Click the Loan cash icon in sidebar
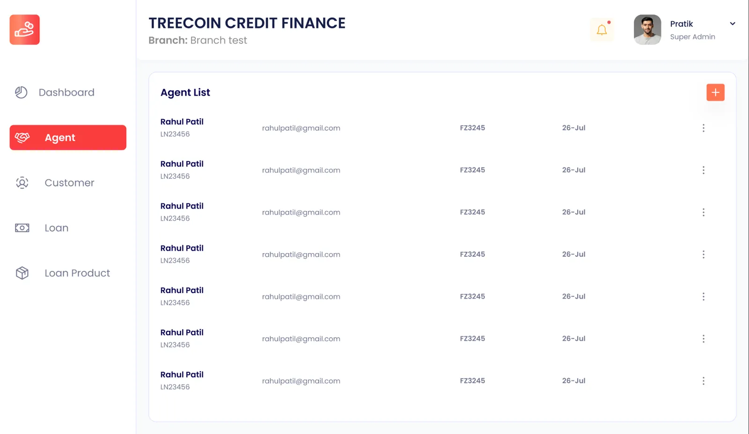Image resolution: width=749 pixels, height=434 pixels. click(x=22, y=228)
